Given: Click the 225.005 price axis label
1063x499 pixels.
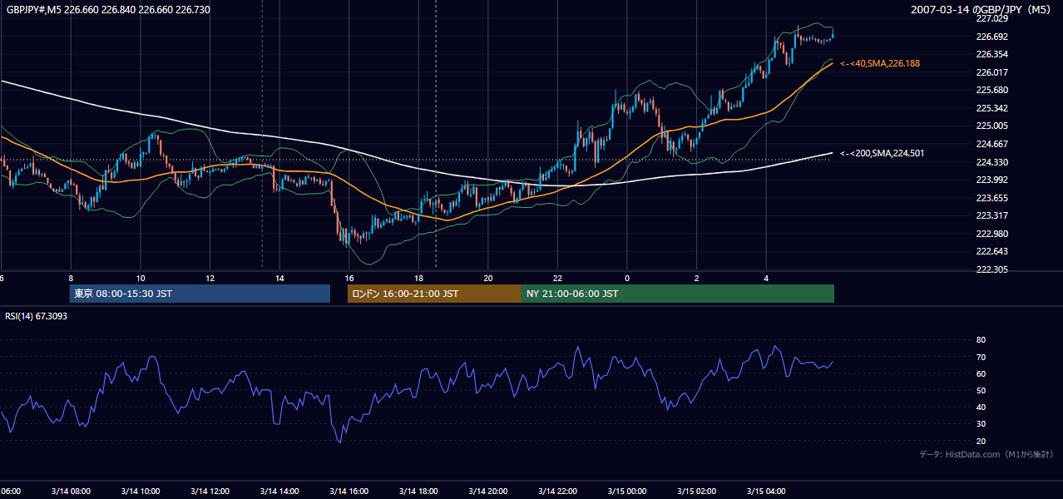Looking at the screenshot, I should 991,126.
